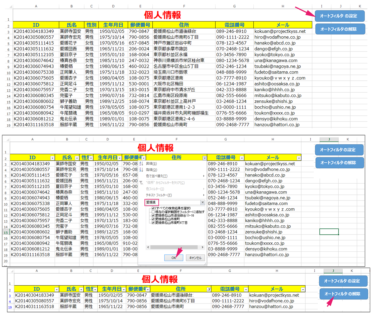Click オートフィルタの設定 beside the three-row filtered sheet
The image size is (376, 313).
(343, 281)
